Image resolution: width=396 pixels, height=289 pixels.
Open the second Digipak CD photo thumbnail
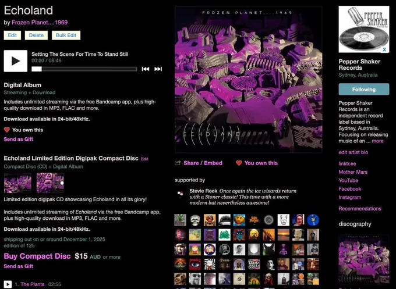(x=50, y=183)
